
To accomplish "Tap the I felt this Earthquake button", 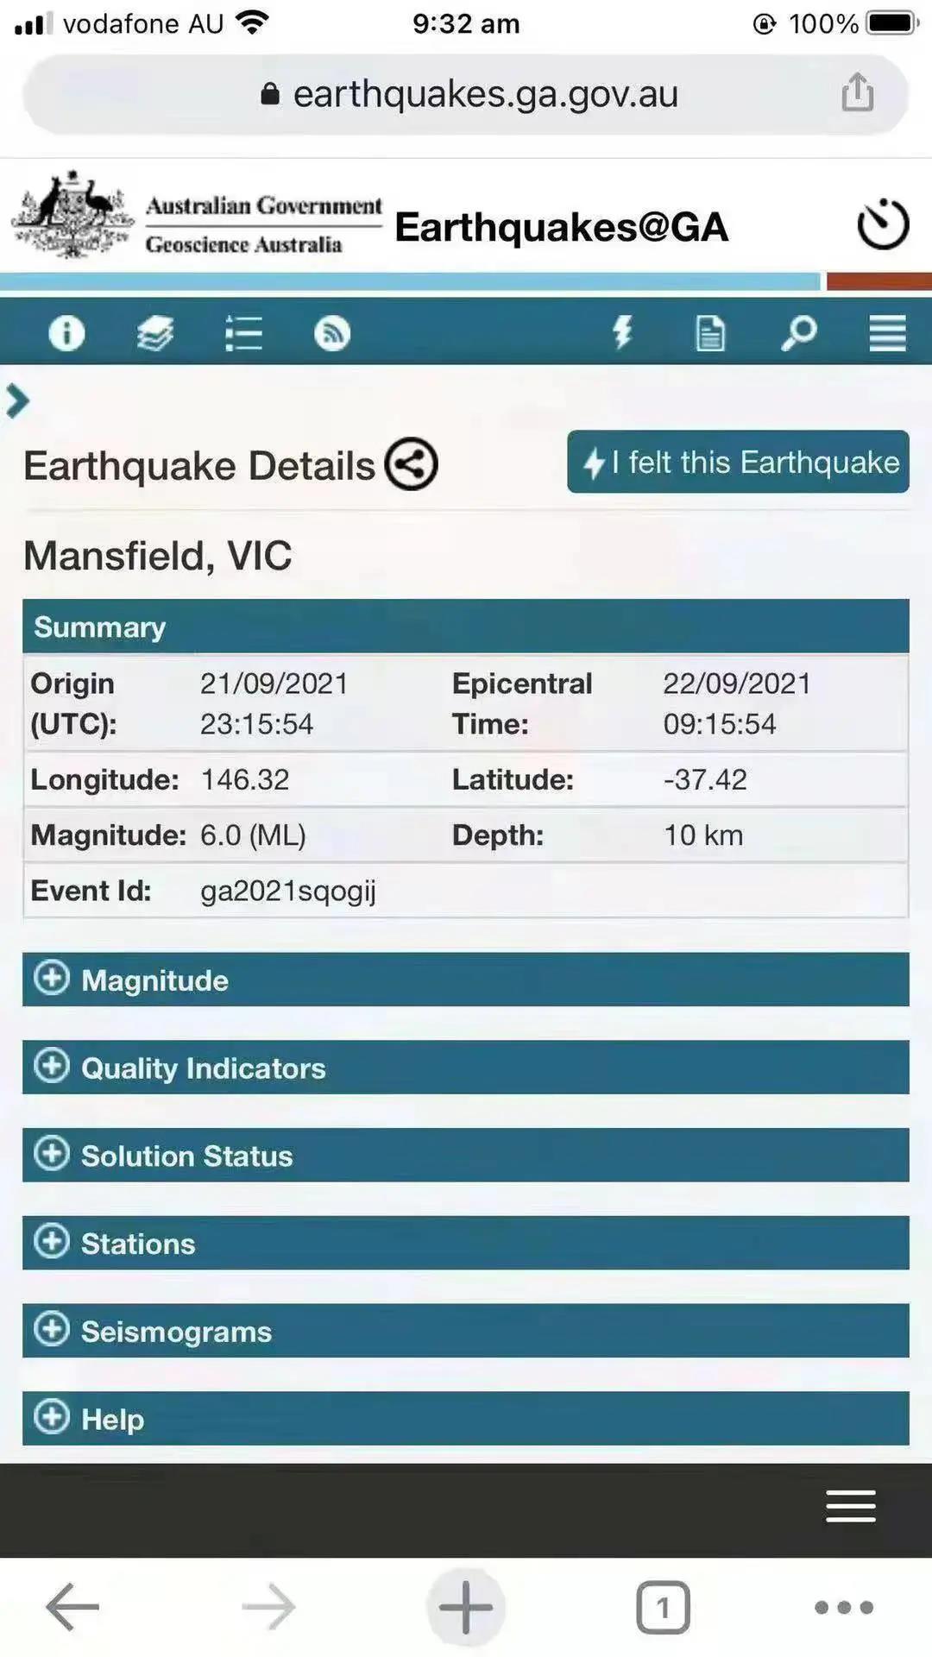I will [738, 462].
